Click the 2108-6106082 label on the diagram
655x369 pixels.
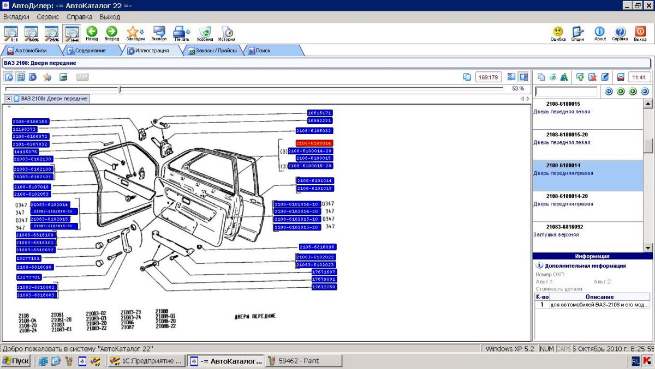pos(314,131)
